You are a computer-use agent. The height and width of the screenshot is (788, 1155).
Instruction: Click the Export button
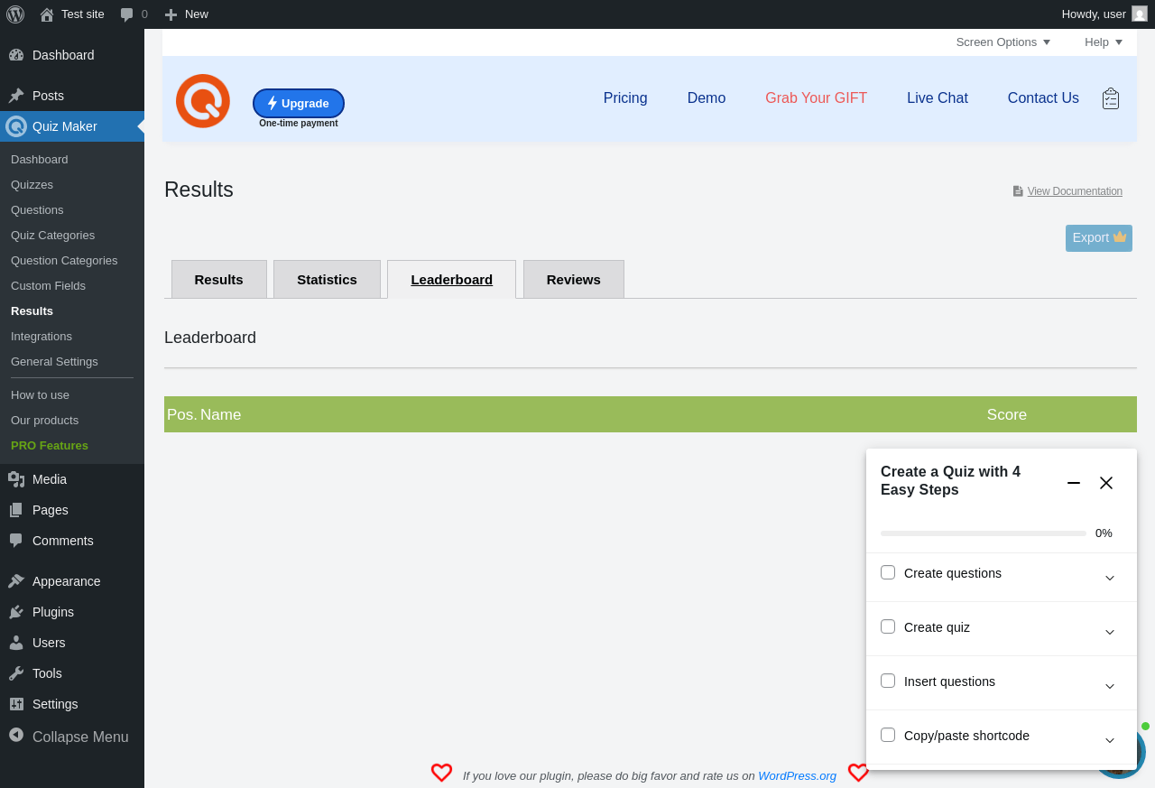(1099, 238)
